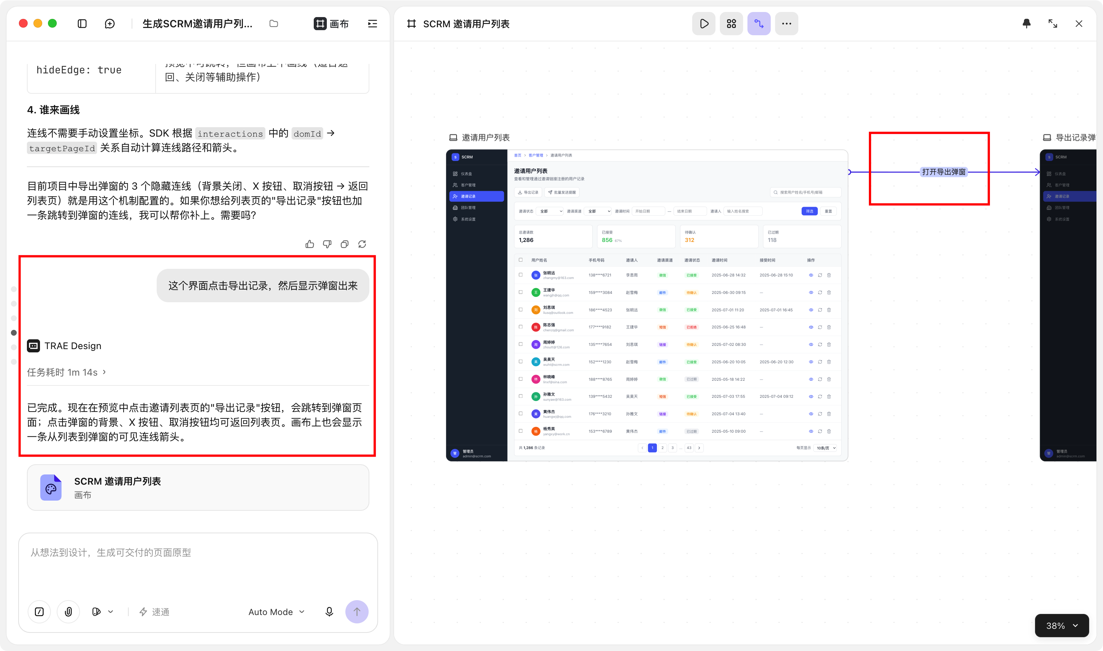Open the more options ellipsis menu
This screenshot has height=651, width=1103.
[x=787, y=24]
